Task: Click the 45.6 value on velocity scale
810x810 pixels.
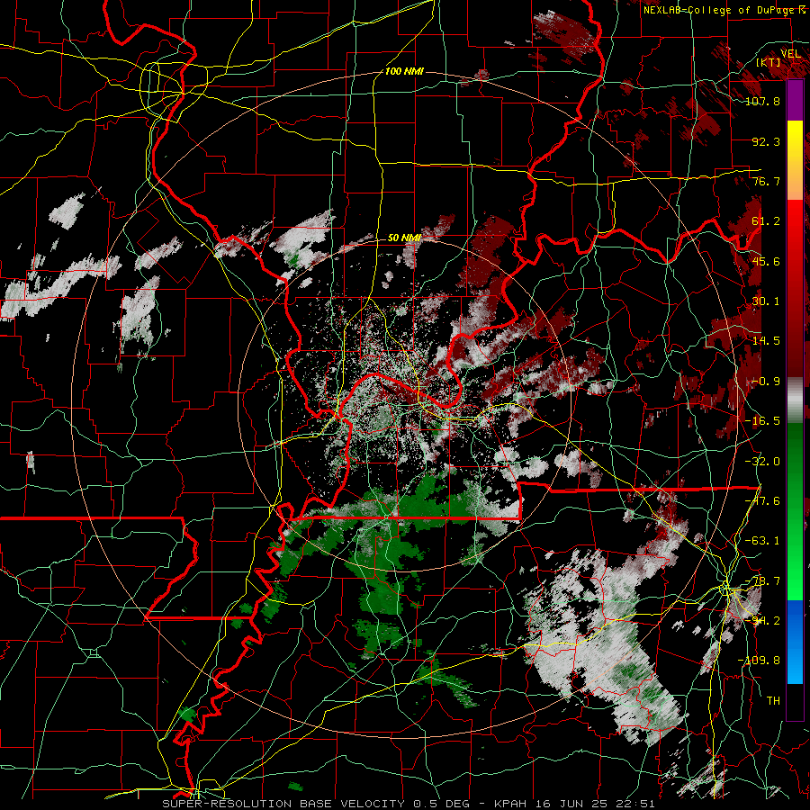Action: pyautogui.click(x=766, y=261)
